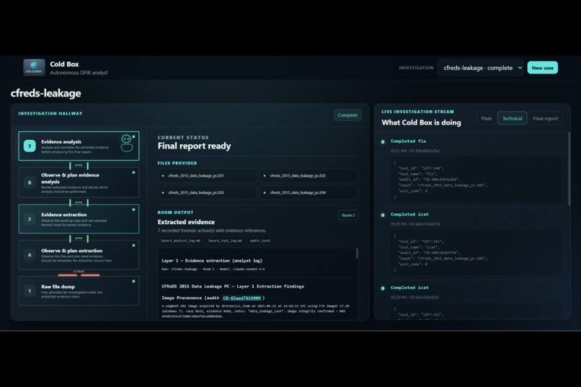Select step A Observe & plan extraction
The width and height of the screenshot is (581, 387).
coord(79,255)
